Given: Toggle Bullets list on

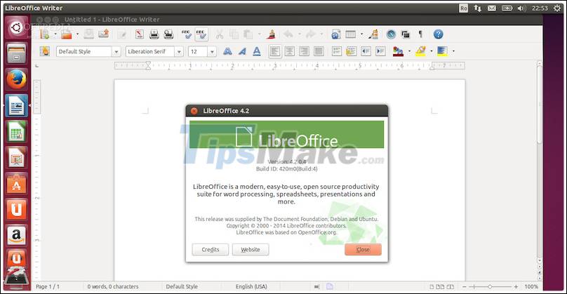Looking at the screenshot, I should coord(351,51).
